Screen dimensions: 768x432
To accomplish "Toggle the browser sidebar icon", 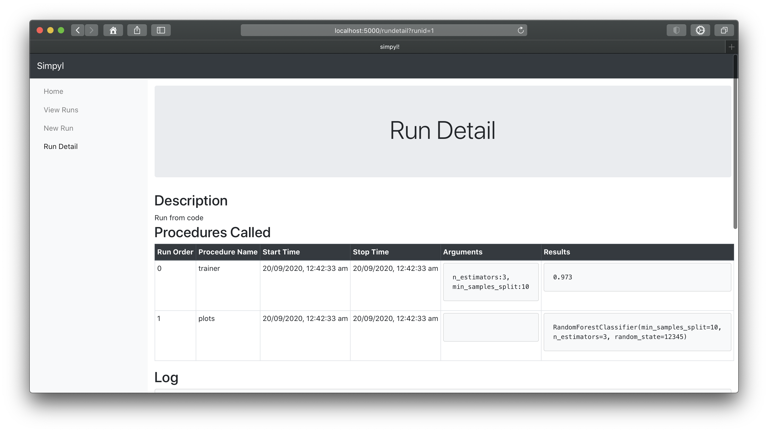I will (x=161, y=30).
